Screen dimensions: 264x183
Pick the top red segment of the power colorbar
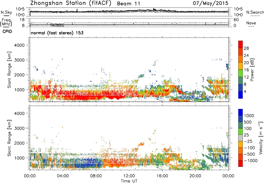pyautogui.click(x=241, y=45)
